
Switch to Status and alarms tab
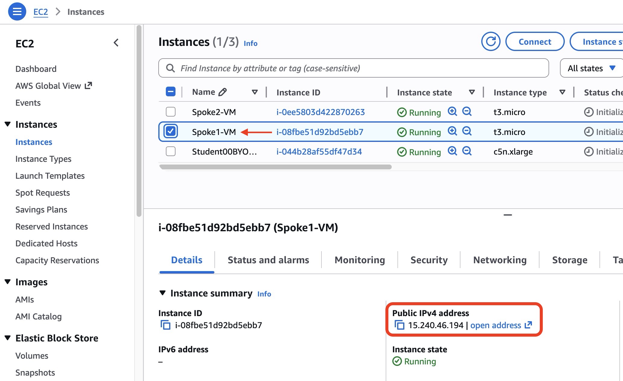pos(268,260)
